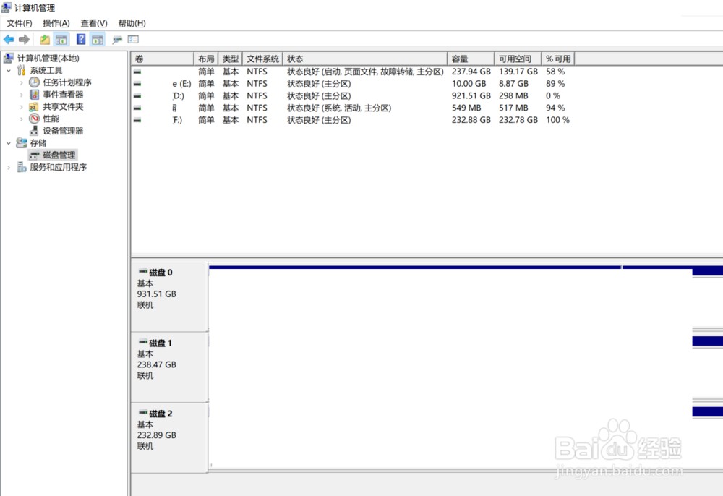The width and height of the screenshot is (723, 496).
Task: Click the Up One Level folder icon
Action: [x=45, y=40]
